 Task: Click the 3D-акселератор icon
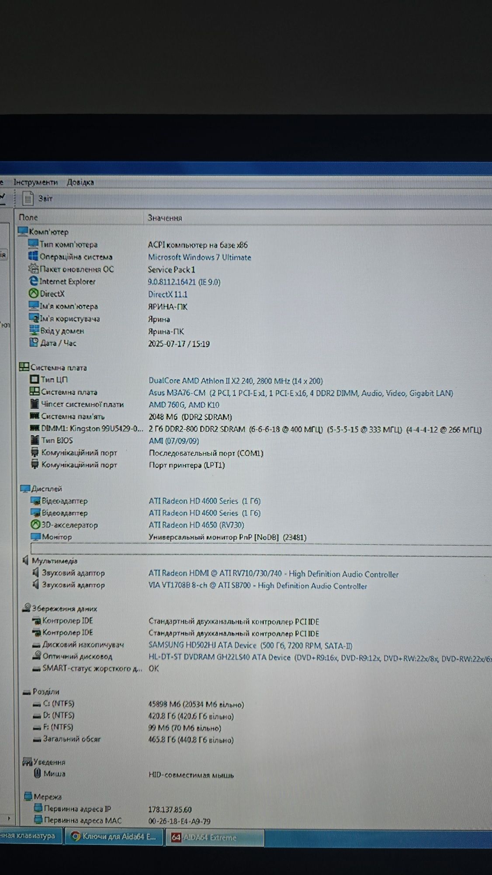(35, 524)
